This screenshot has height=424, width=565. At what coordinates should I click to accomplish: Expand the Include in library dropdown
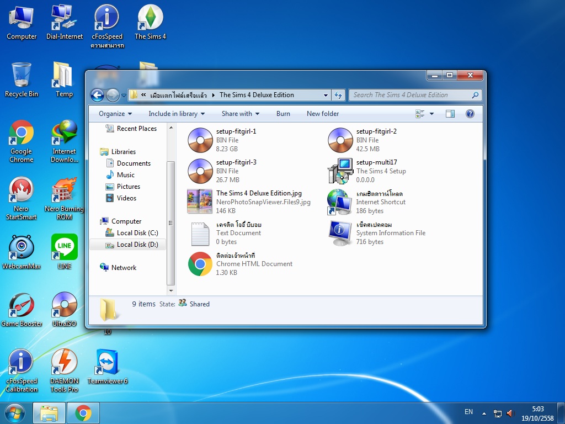(x=177, y=114)
